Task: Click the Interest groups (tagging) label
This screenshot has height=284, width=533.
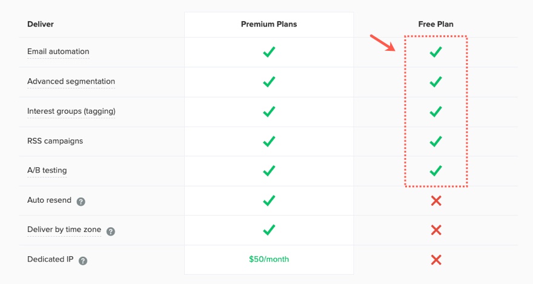Action: (71, 111)
